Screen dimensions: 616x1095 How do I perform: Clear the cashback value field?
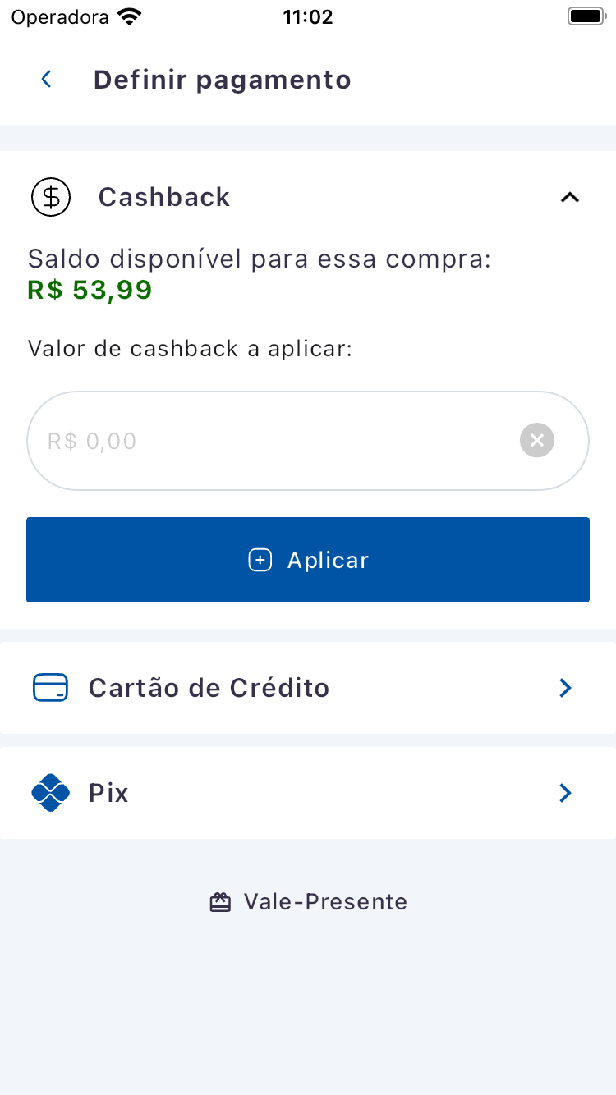(x=537, y=441)
